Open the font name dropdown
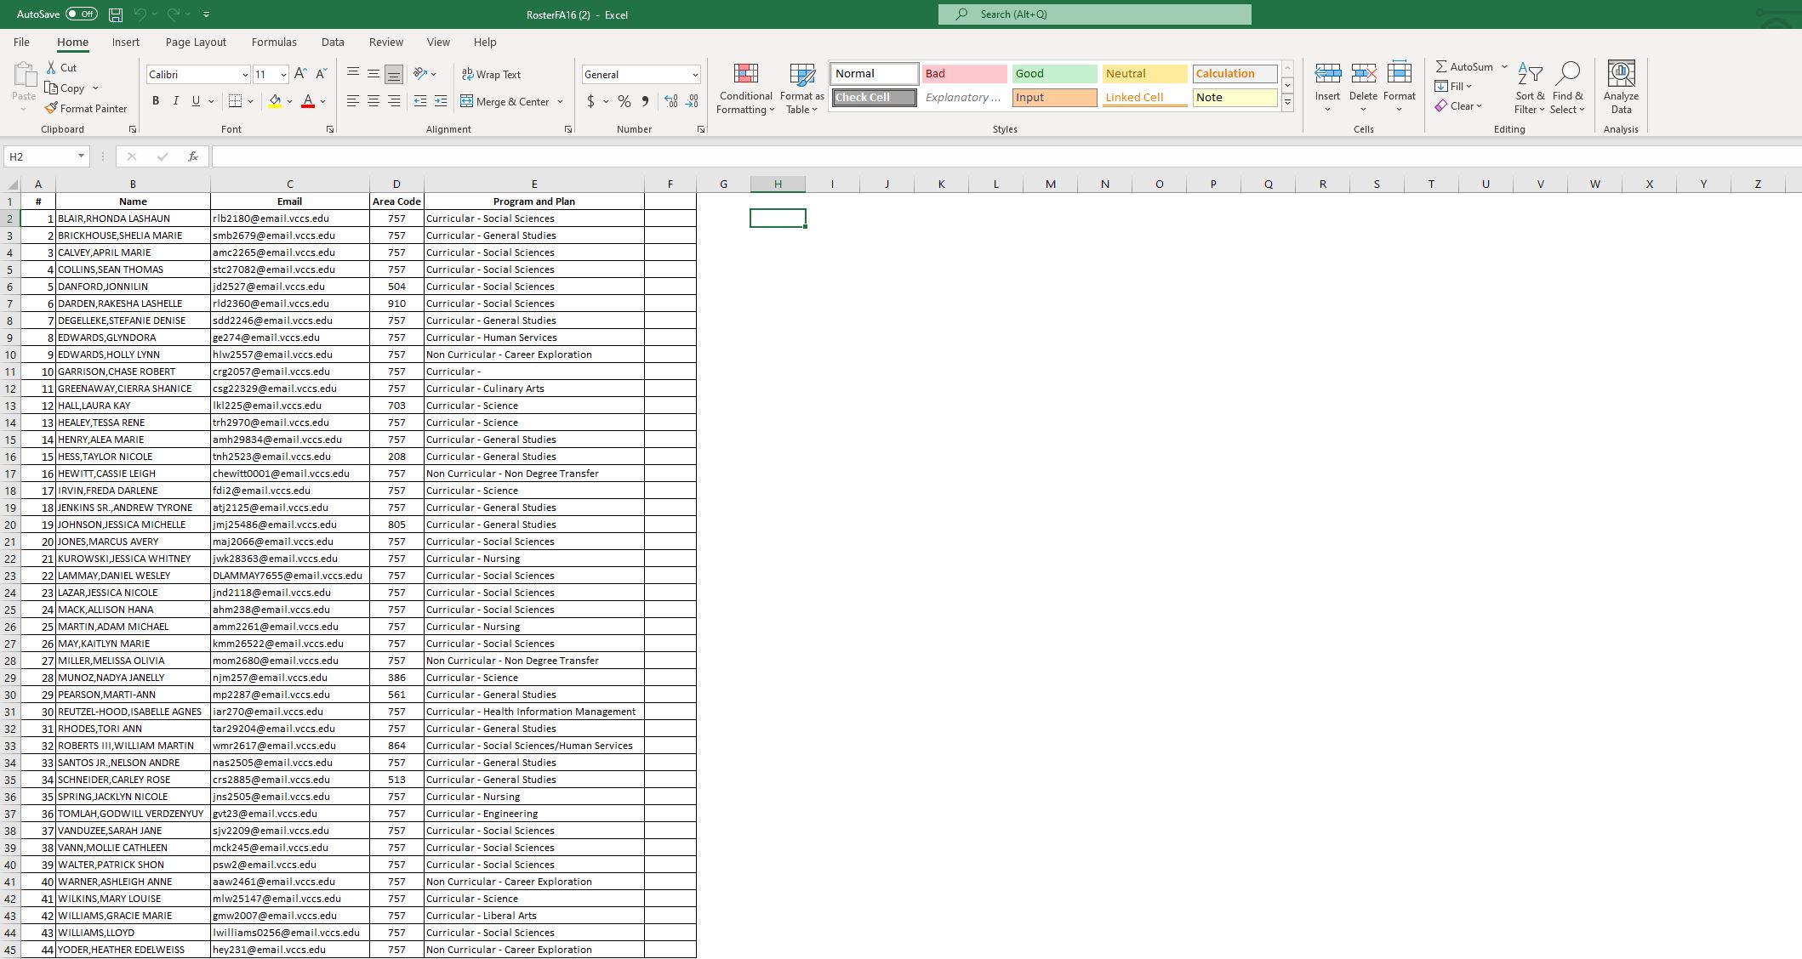The width and height of the screenshot is (1802, 959). click(x=245, y=75)
